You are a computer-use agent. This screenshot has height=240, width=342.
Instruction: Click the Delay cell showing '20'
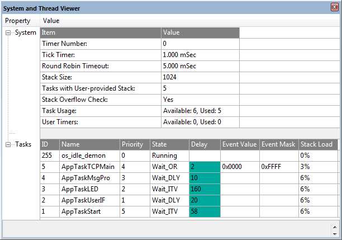pyautogui.click(x=205, y=200)
